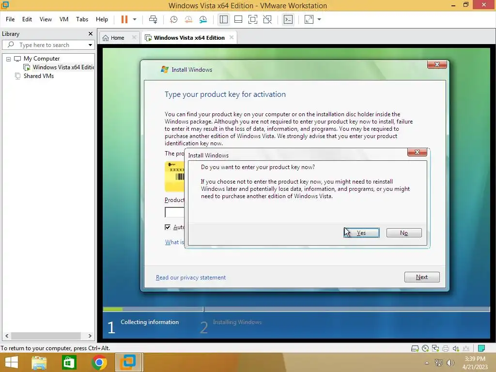Click the USB controller status icon
This screenshot has height=372, width=496.
[466, 349]
